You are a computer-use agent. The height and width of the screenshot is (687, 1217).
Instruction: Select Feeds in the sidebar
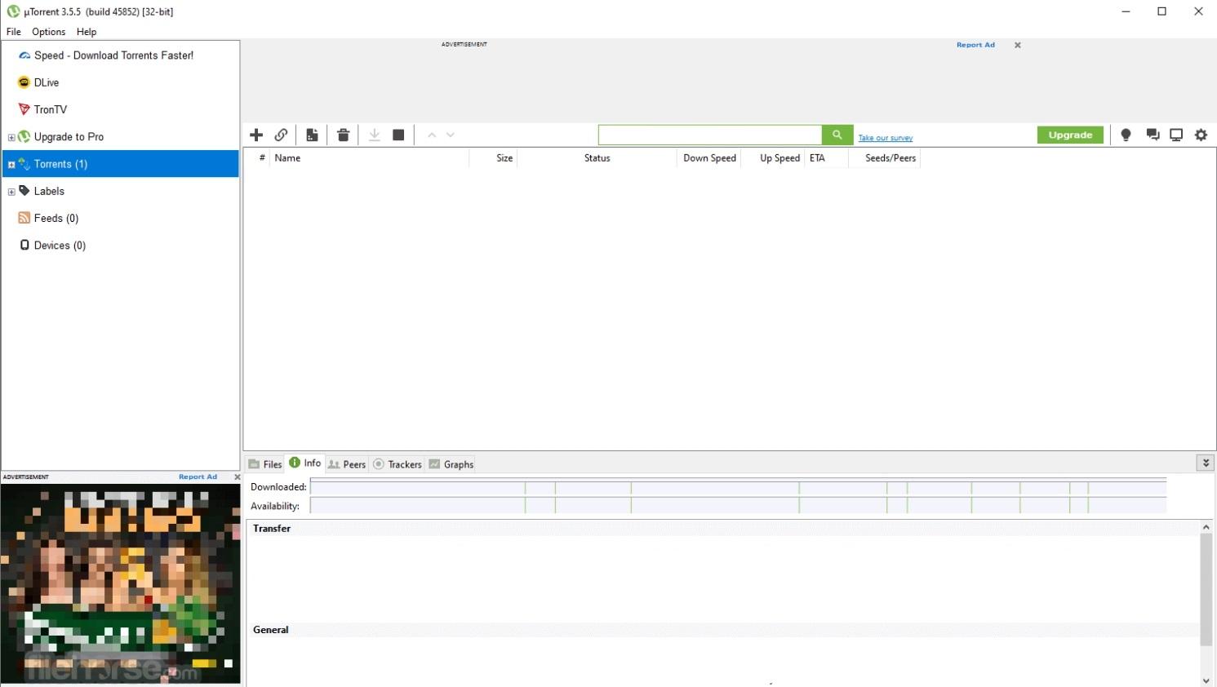55,218
